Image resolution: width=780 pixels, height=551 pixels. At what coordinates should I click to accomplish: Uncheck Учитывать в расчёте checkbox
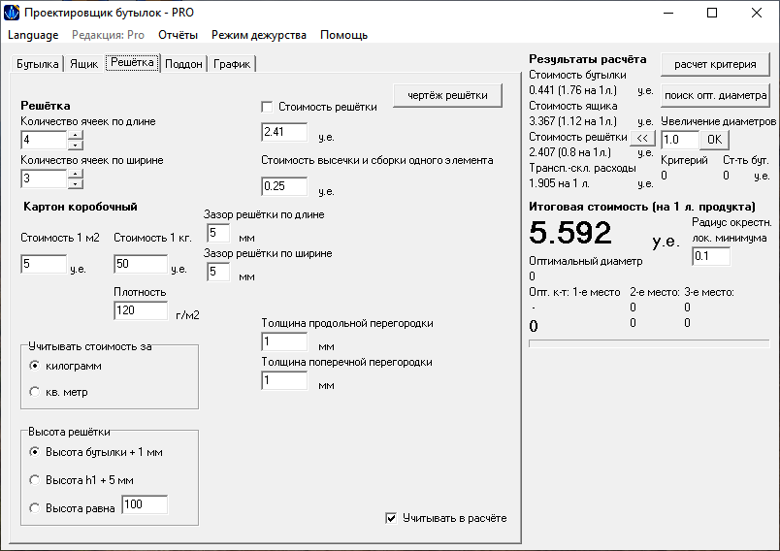pos(391,518)
